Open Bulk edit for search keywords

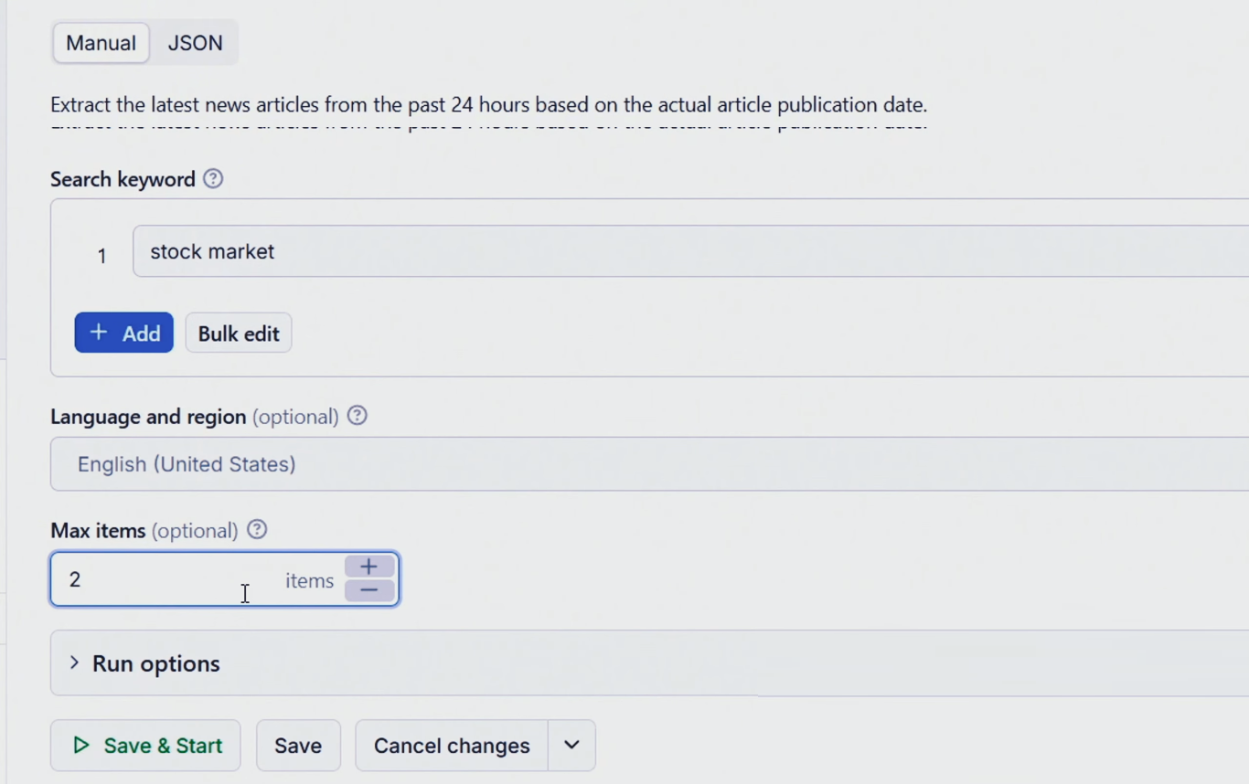click(x=239, y=334)
